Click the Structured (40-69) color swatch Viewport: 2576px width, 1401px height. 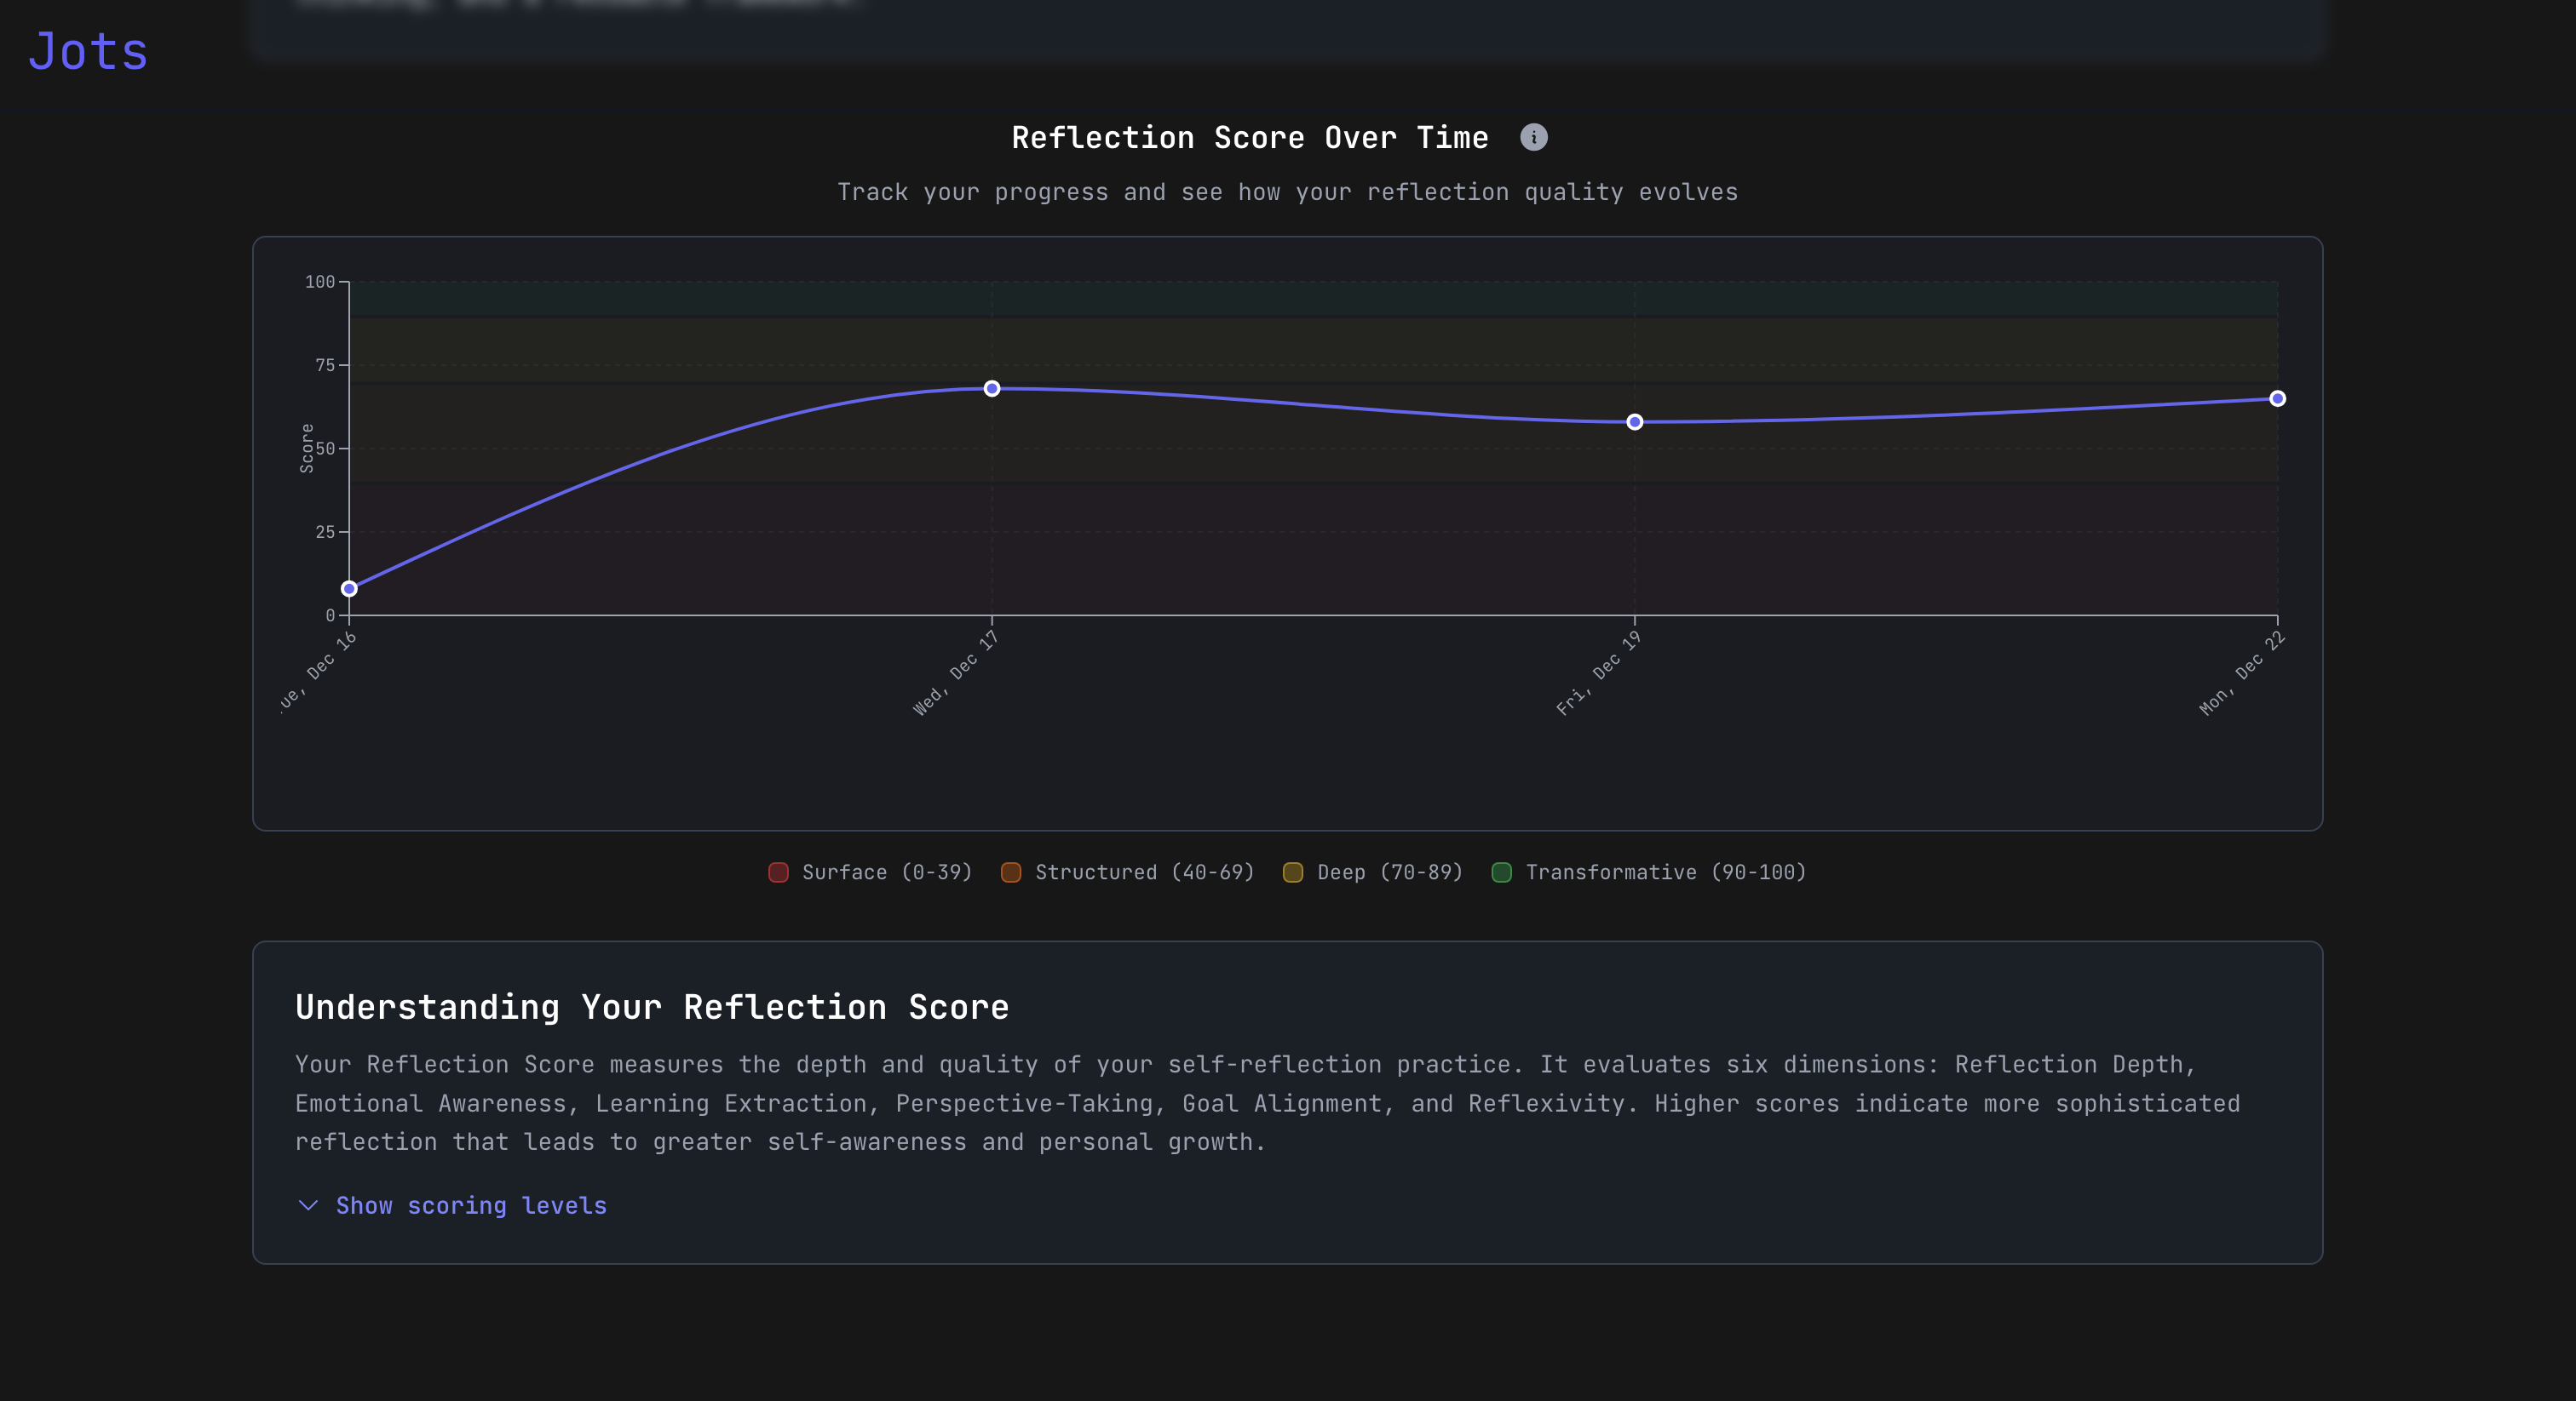[1010, 872]
